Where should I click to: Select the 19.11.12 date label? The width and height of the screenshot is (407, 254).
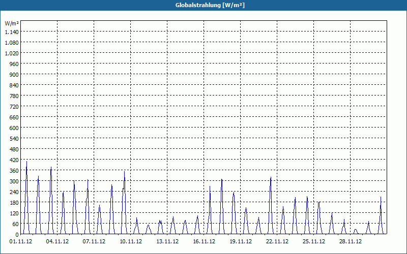(240, 242)
